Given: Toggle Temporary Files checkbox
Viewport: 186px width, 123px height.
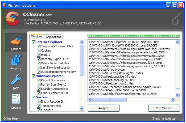Looking at the screenshot, I should 39,106.
